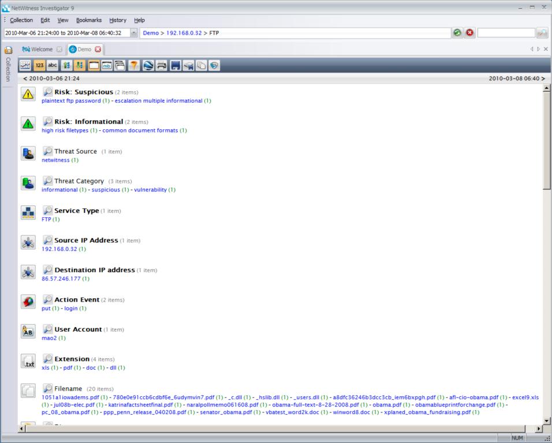Toggle the abc sort-by-name toolbar button

53,65
